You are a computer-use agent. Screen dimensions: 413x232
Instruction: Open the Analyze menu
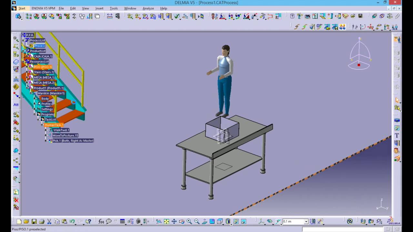pyautogui.click(x=148, y=8)
